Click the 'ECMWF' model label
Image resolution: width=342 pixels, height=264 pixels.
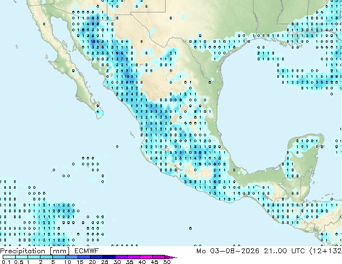pos(87,251)
